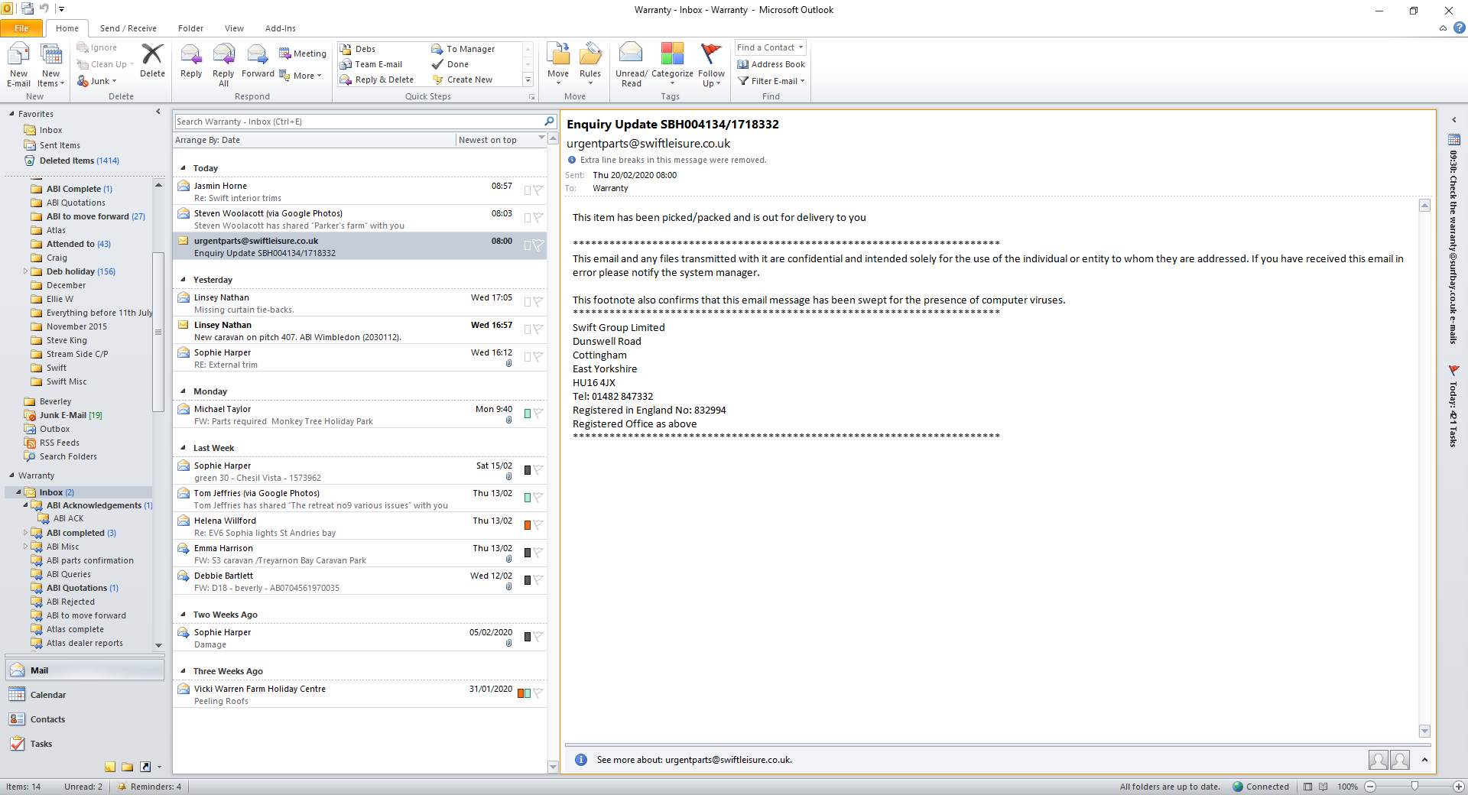The image size is (1468, 795).
Task: Create New quick step
Action: [463, 79]
